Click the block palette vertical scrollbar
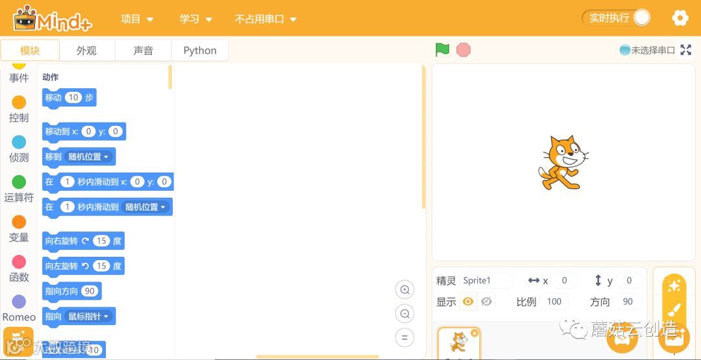The width and height of the screenshot is (701, 360). point(170,77)
